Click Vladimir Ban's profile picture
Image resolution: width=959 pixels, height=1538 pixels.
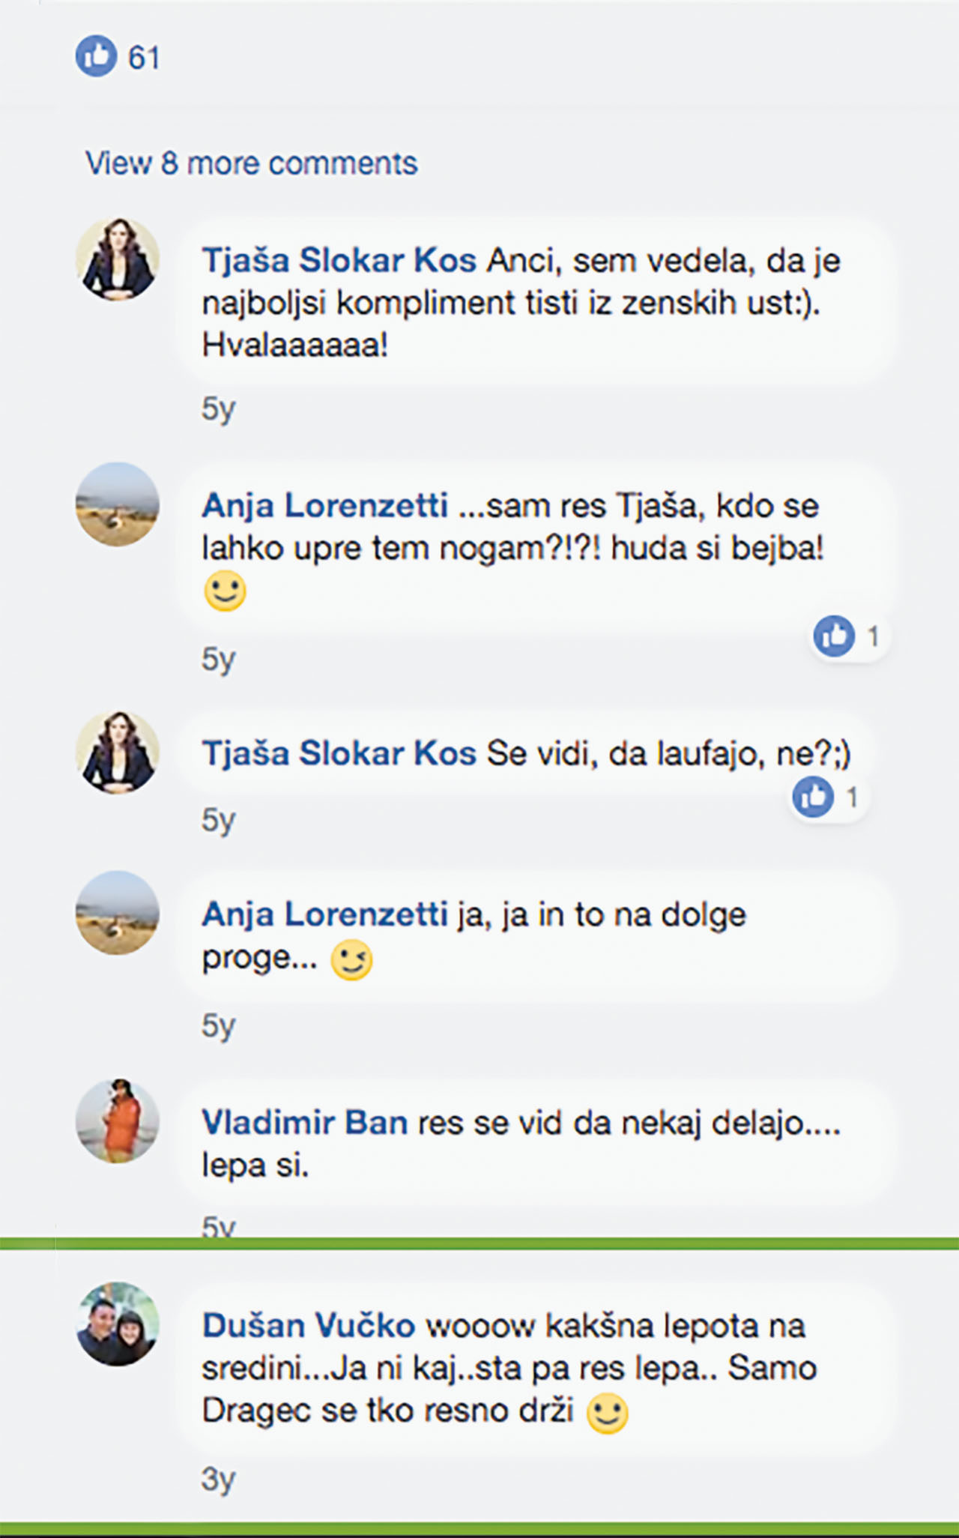pos(118,1121)
